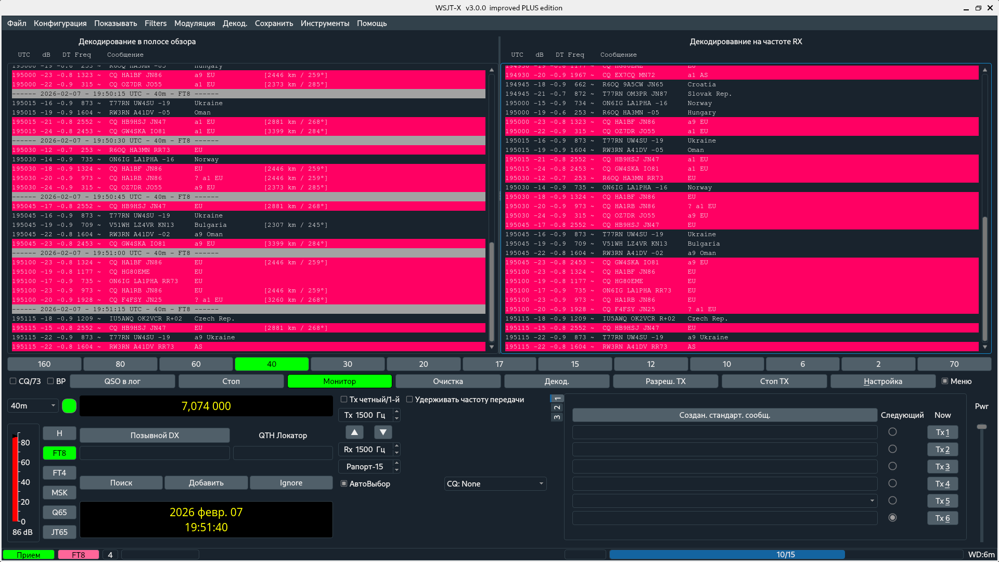Click the Очистка button
The height and width of the screenshot is (562, 999).
click(x=447, y=381)
